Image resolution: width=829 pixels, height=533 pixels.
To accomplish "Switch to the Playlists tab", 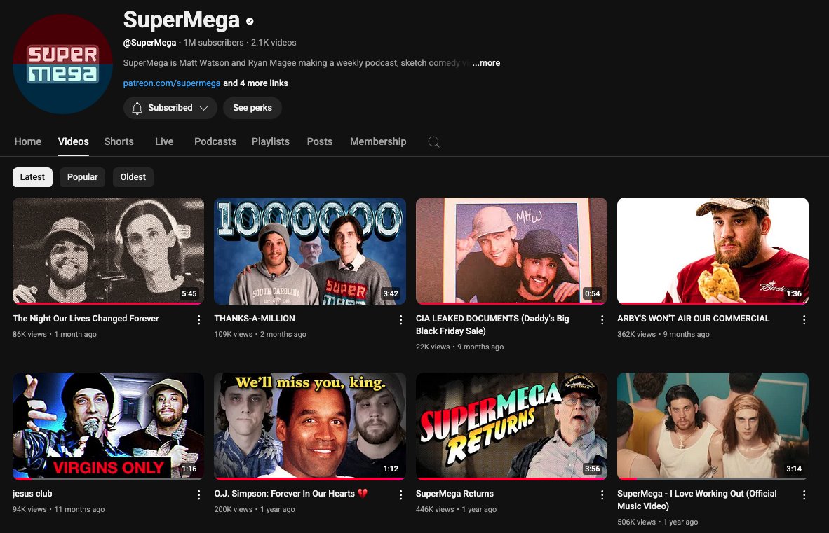I will [x=271, y=141].
